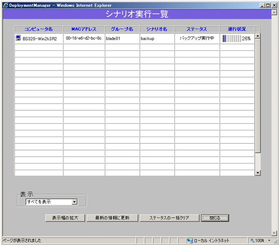The height and width of the screenshot is (246, 280).
Task: Sort by ステータス column header
Action: tap(197, 29)
